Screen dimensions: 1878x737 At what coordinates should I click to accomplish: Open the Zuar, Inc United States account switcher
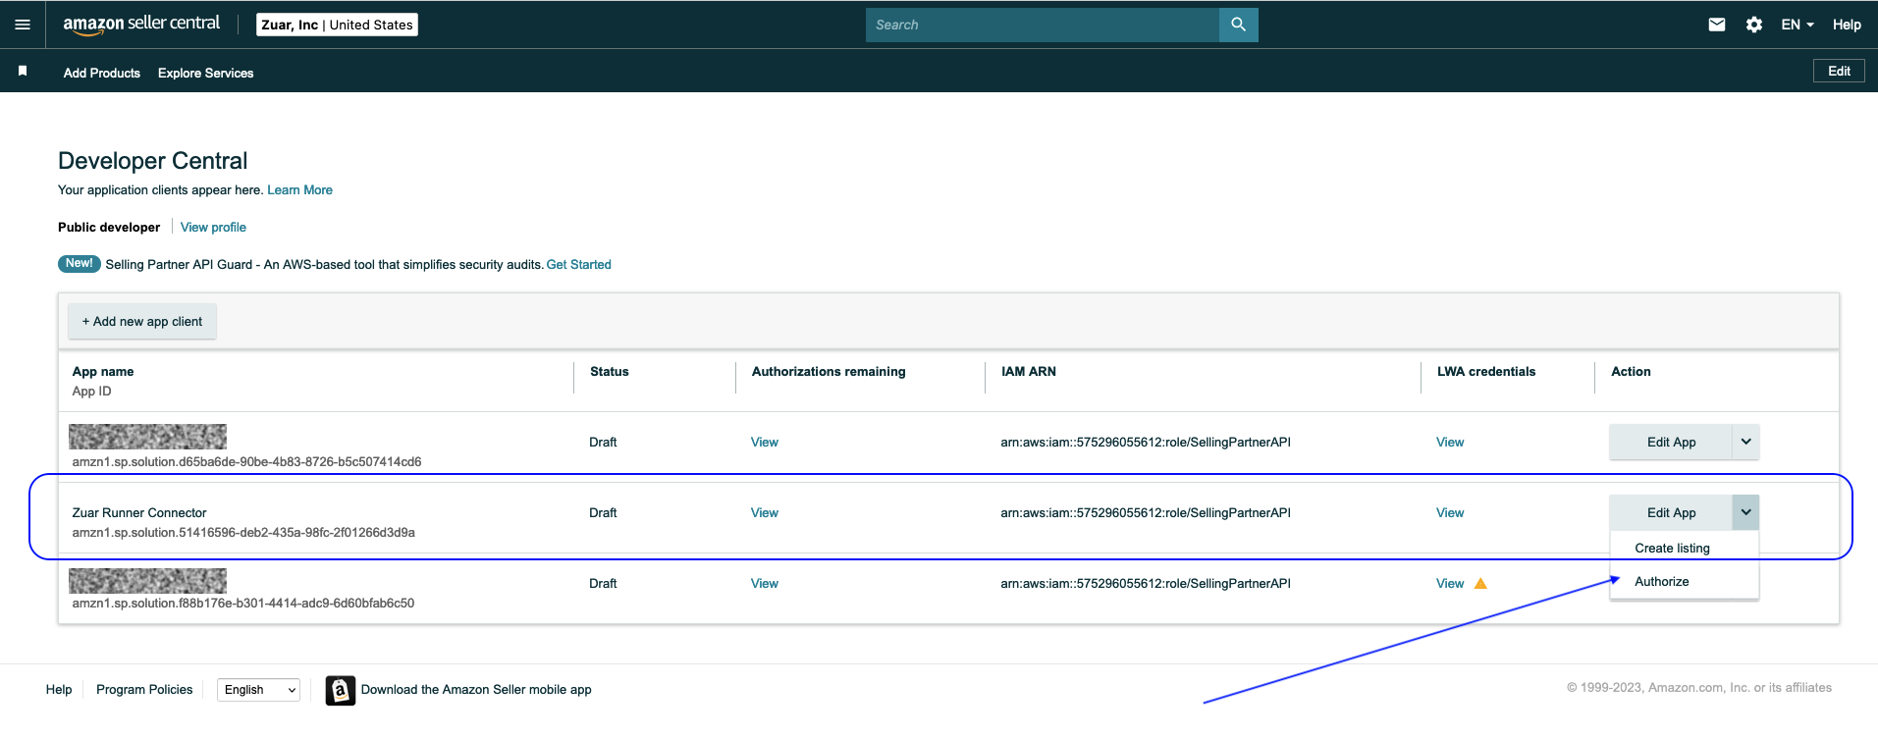tap(337, 25)
